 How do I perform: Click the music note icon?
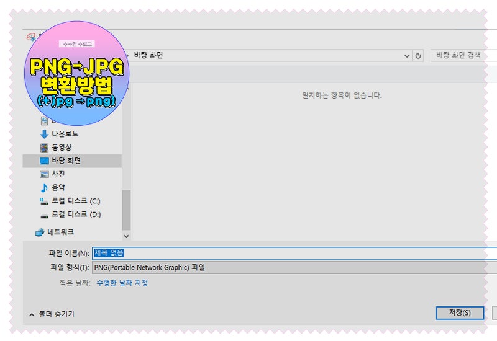tap(44, 188)
